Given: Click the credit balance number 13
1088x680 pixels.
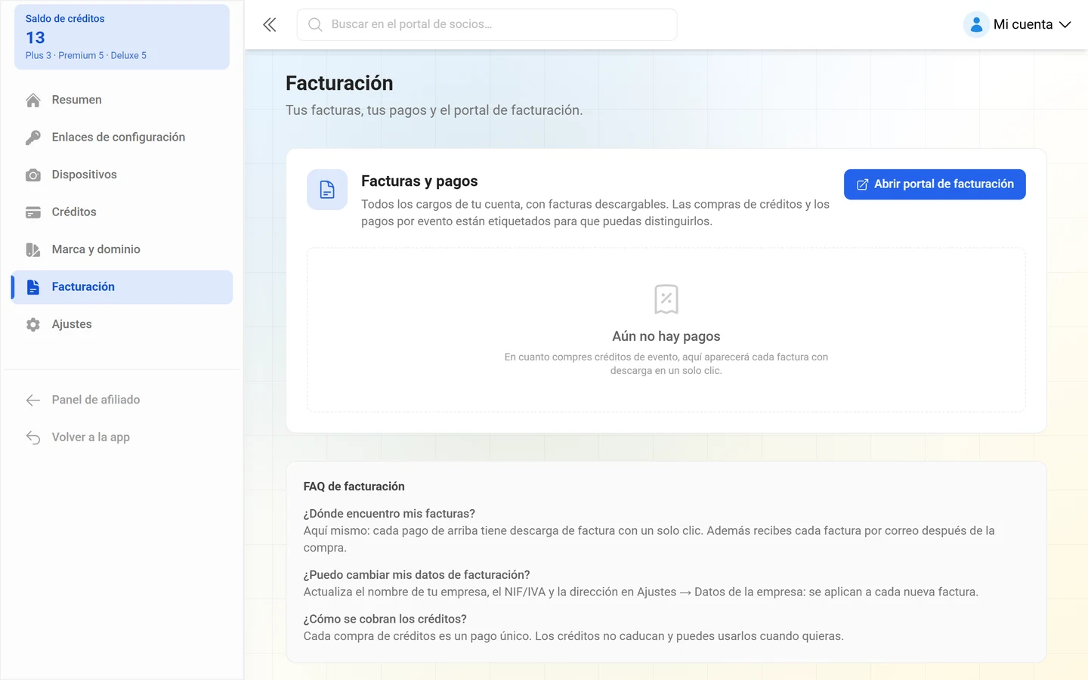Looking at the screenshot, I should click(36, 38).
